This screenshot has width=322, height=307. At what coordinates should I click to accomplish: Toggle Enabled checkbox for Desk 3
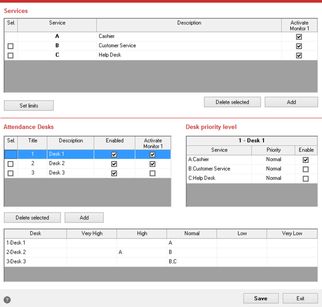coord(114,173)
